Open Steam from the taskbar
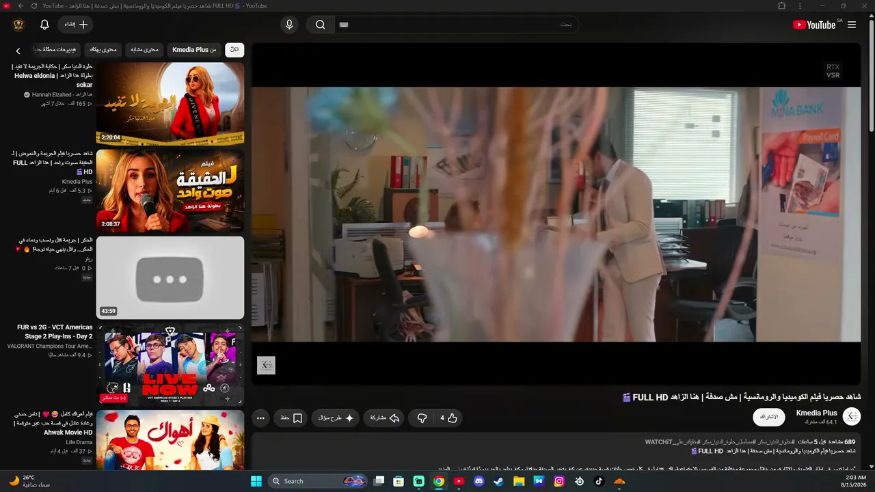This screenshot has width=875, height=492. tap(499, 481)
